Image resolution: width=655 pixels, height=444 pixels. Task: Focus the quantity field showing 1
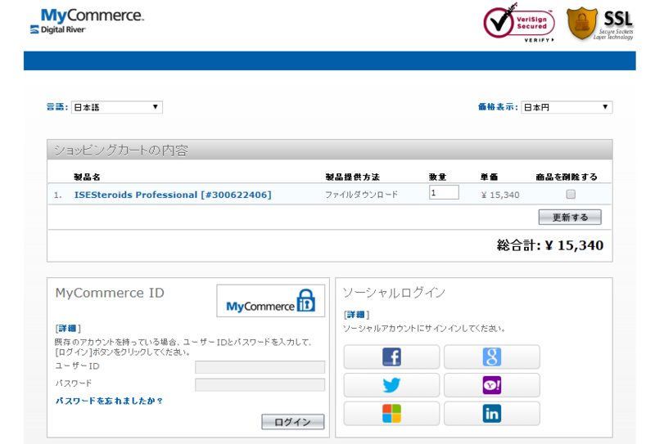444,192
